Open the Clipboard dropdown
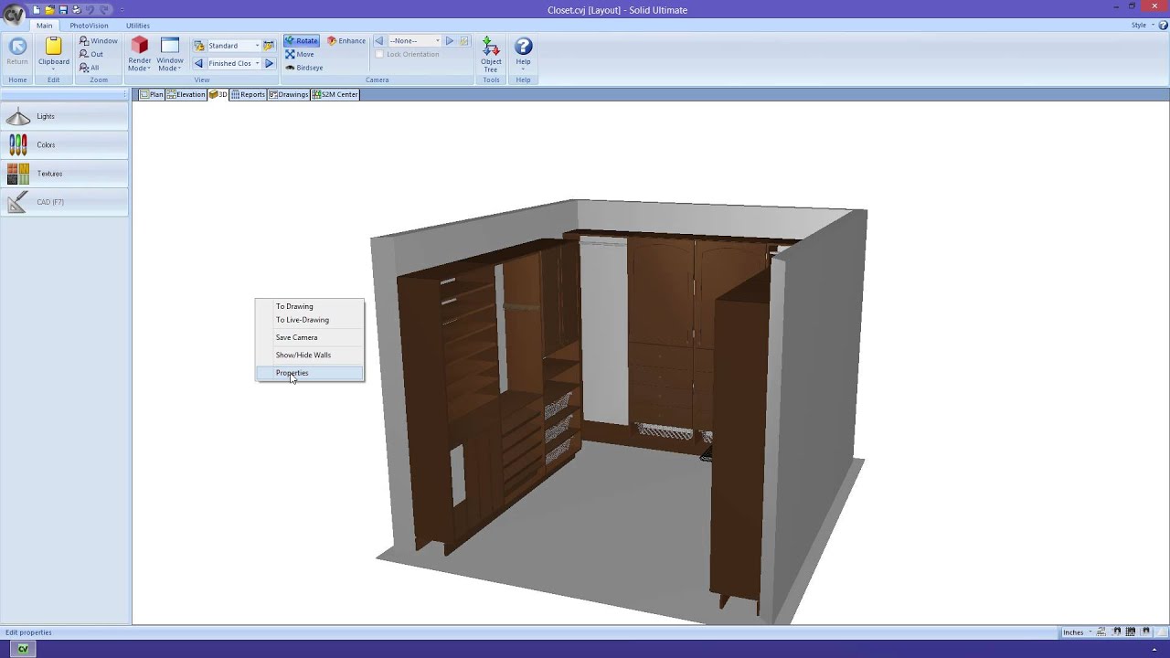1170x658 pixels. (x=53, y=55)
